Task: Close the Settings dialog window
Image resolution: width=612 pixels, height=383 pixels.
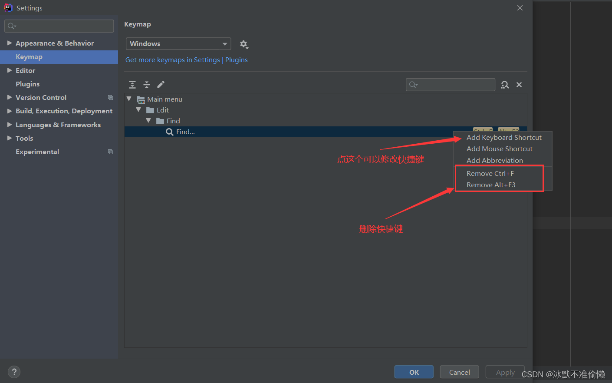Action: (x=520, y=8)
